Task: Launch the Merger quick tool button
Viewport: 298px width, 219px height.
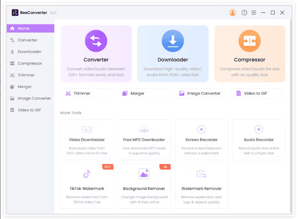Action: tap(143, 93)
